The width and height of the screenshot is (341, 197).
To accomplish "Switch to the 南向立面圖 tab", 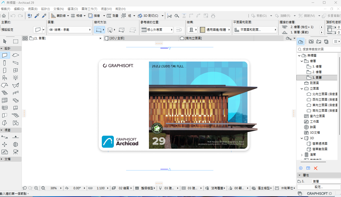I will (217, 38).
